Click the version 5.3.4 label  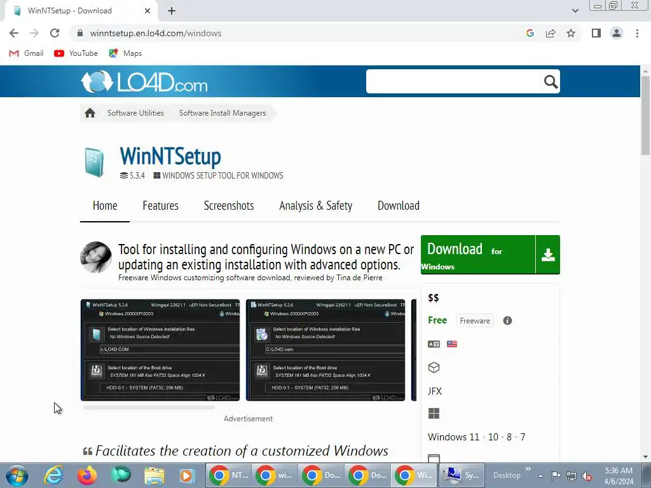click(132, 175)
